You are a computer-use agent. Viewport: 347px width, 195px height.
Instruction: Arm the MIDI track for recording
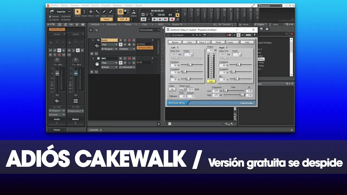(129, 58)
